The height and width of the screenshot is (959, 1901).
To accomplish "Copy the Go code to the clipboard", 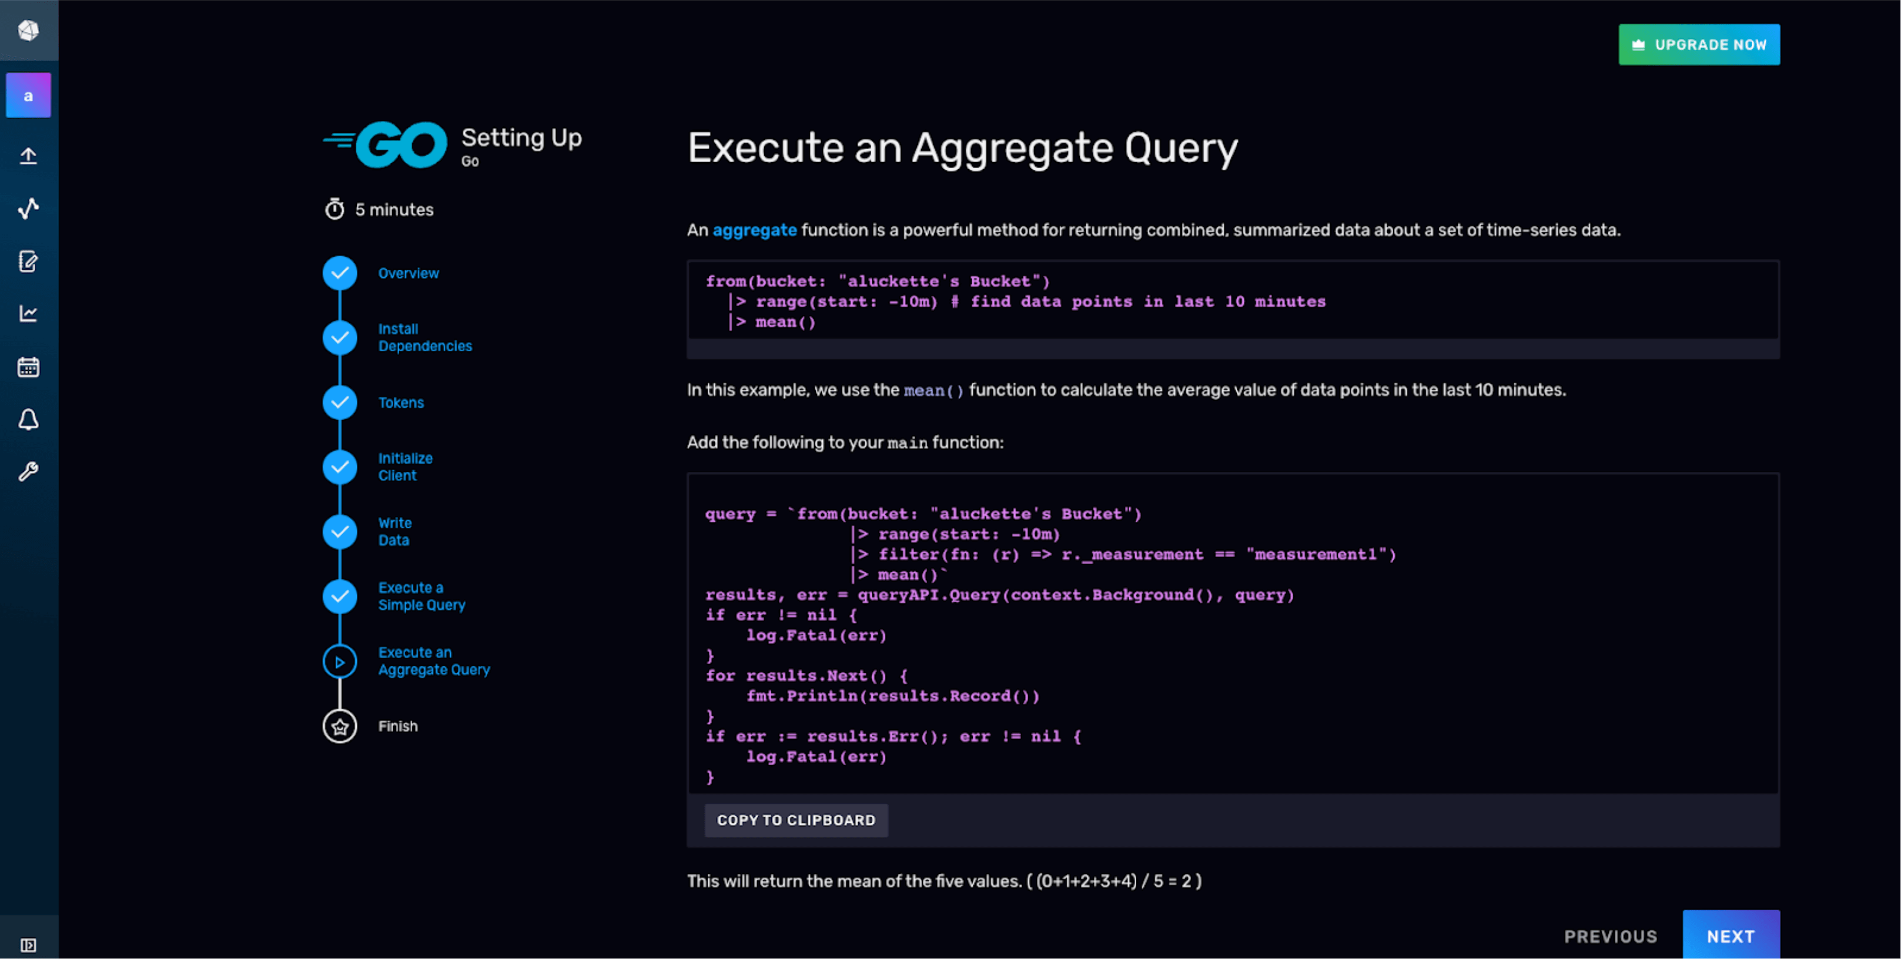I will click(x=795, y=820).
